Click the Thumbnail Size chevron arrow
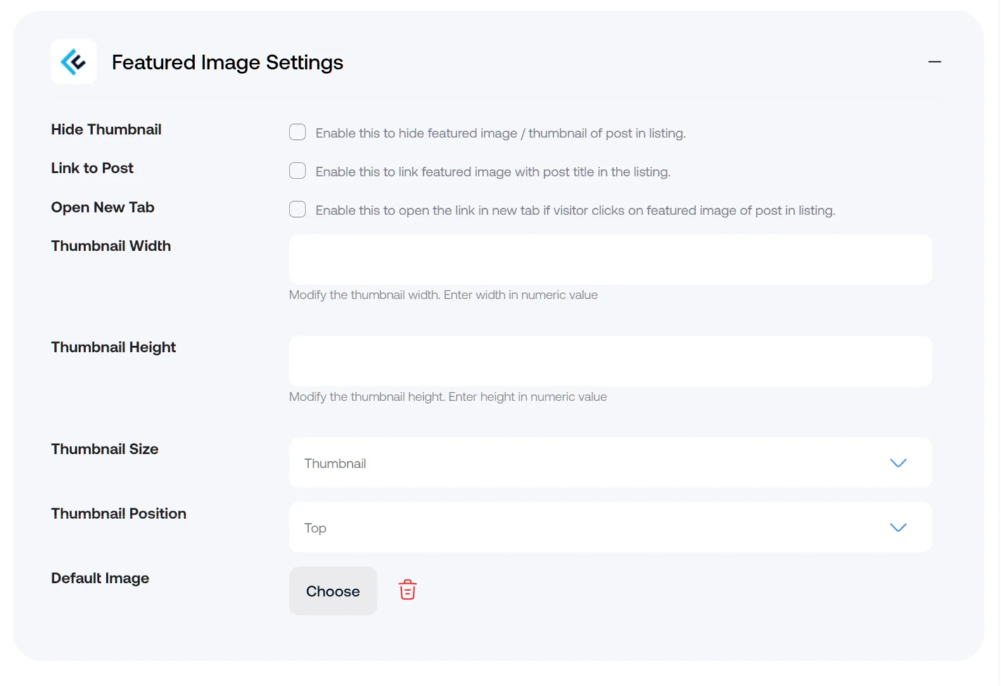Screen dimensions: 1001x686 898,463
